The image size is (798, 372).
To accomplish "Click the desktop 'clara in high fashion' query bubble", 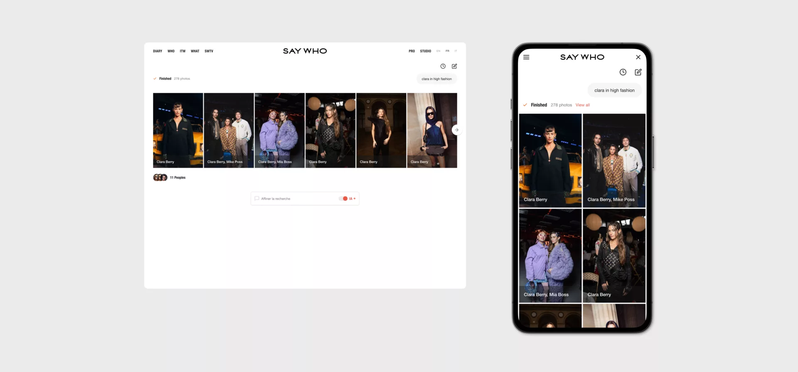I will pos(436,79).
